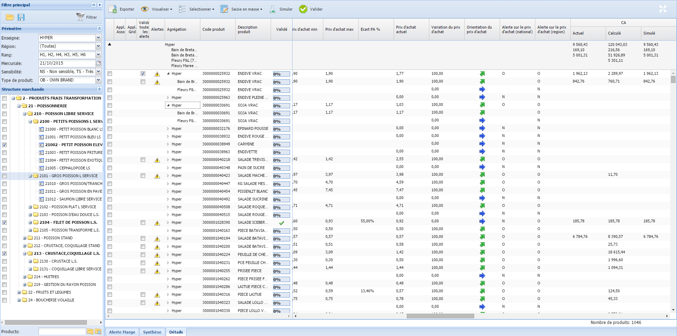Click the Exporter spreadsheet icon
The image size is (677, 336).
coord(113,9)
